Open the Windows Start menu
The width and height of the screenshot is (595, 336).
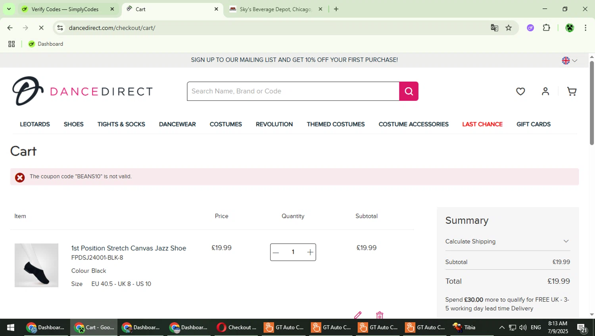point(11,328)
